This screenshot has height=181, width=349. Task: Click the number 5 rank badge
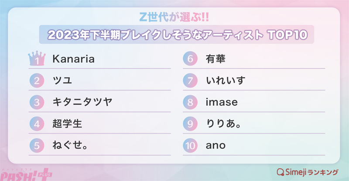click(x=38, y=145)
